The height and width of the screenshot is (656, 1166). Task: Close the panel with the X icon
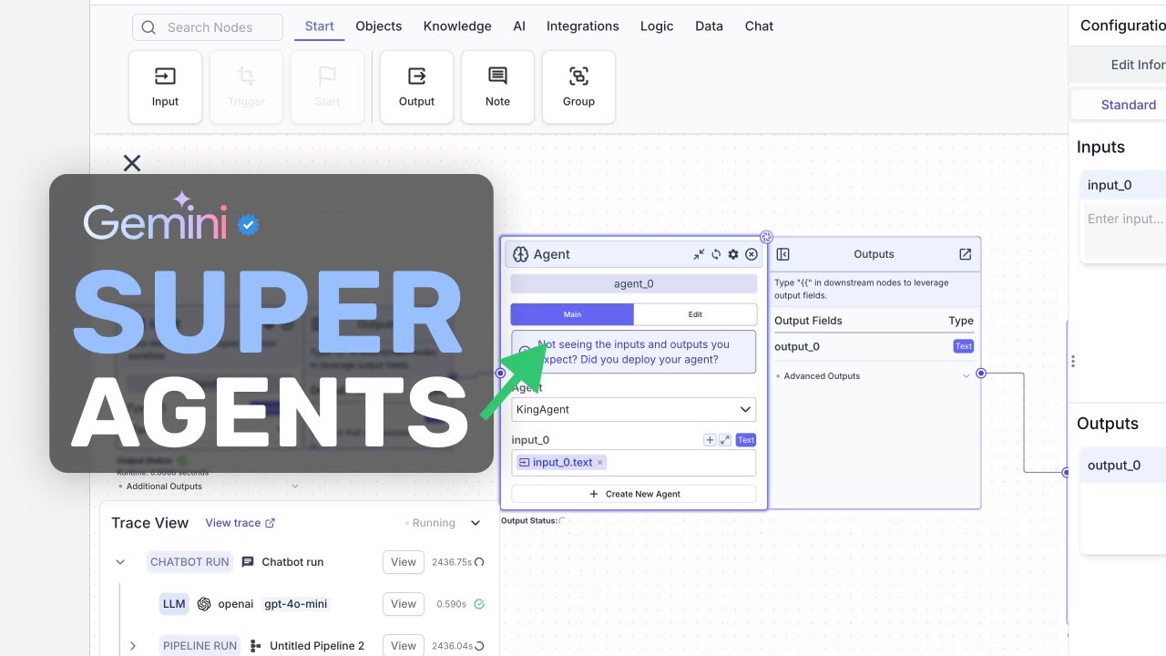pos(132,163)
